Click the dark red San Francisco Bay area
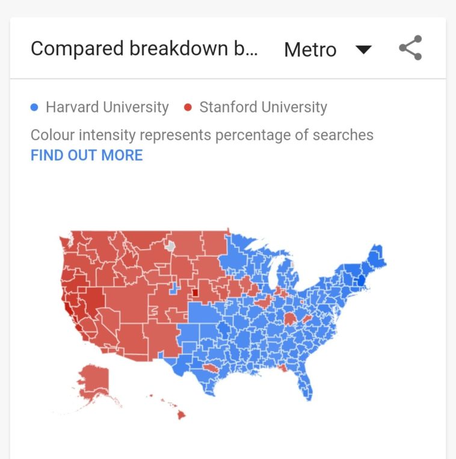The height and width of the screenshot is (459, 456). click(70, 303)
